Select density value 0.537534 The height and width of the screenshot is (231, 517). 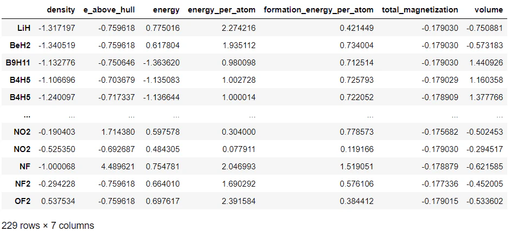point(58,201)
